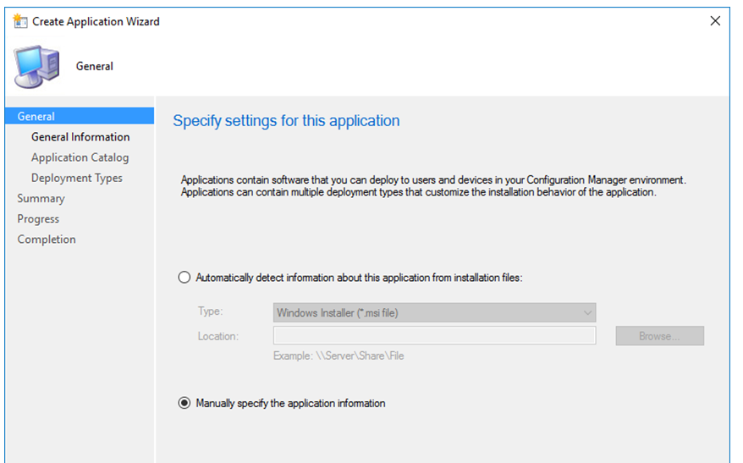743x463 pixels.
Task: Click the Automatically detect information label text
Action: tap(359, 278)
